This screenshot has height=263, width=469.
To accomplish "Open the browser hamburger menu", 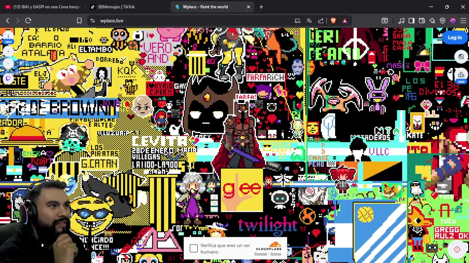I will click(x=463, y=21).
